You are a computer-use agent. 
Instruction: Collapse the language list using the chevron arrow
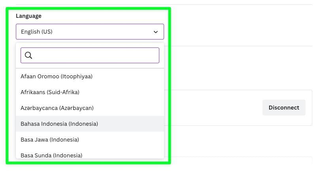point(156,32)
